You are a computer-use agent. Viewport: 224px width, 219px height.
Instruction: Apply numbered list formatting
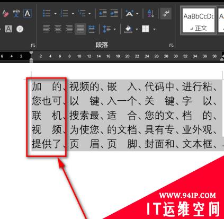pyautogui.click(x=64, y=13)
